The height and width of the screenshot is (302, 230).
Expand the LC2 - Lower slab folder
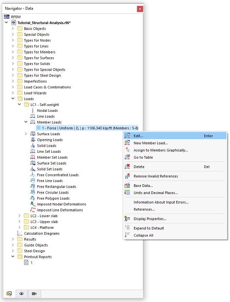pyautogui.click(x=20, y=216)
